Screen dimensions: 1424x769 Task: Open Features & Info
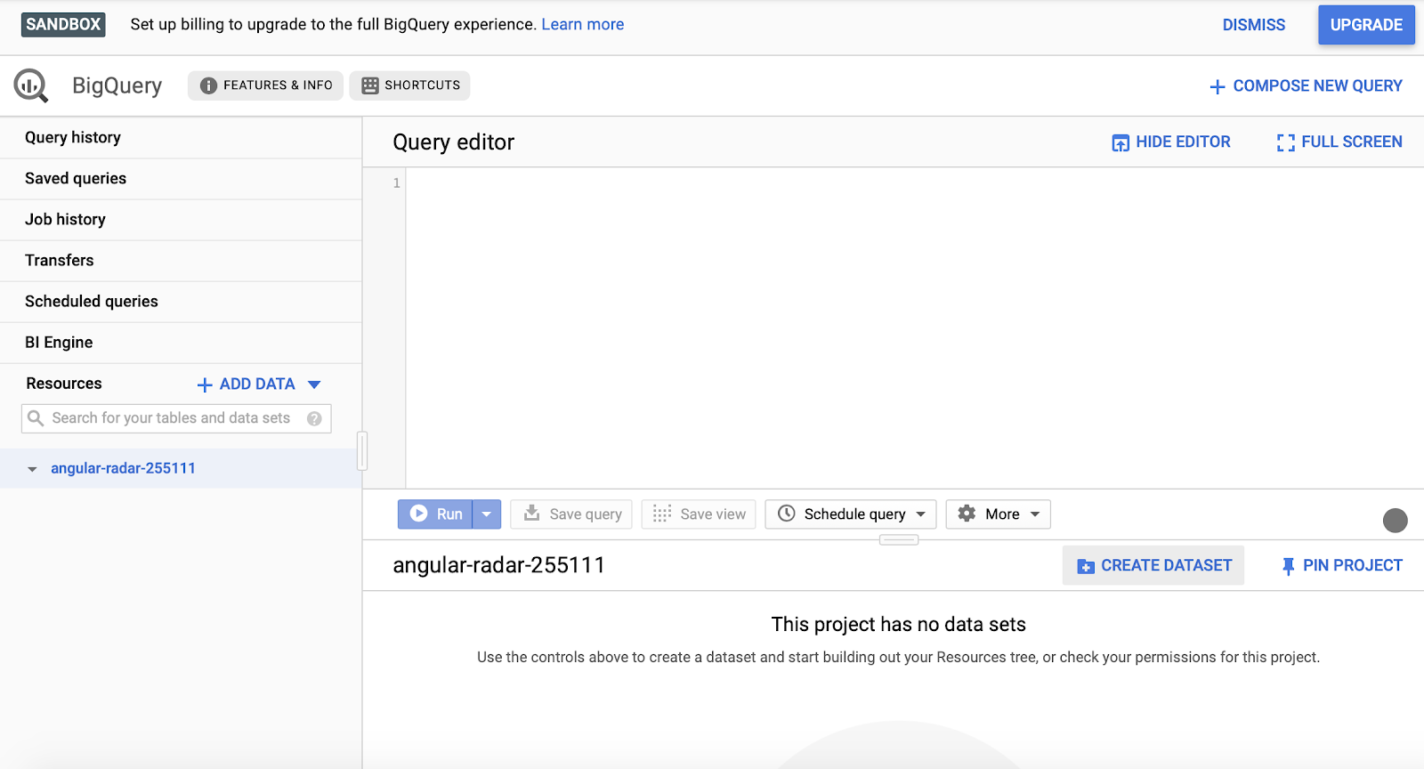[265, 85]
